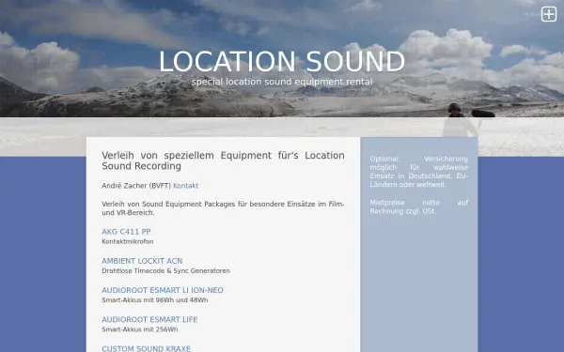
Task: Click subtitle 'special location sound equipment rental'
Action: [x=282, y=82]
